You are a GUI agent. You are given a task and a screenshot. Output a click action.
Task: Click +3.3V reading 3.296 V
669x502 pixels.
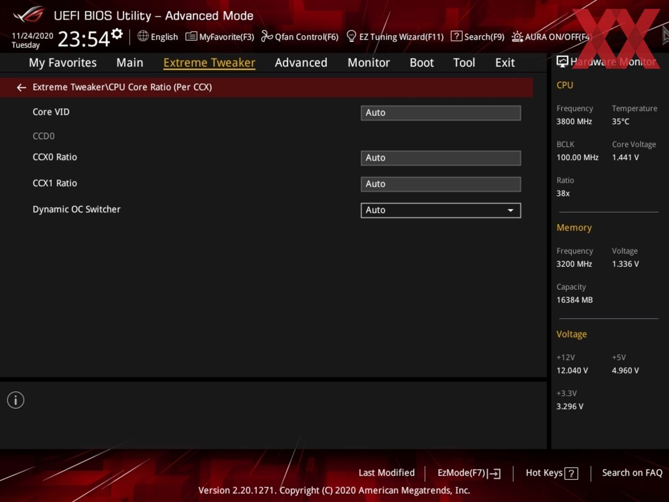tap(570, 407)
